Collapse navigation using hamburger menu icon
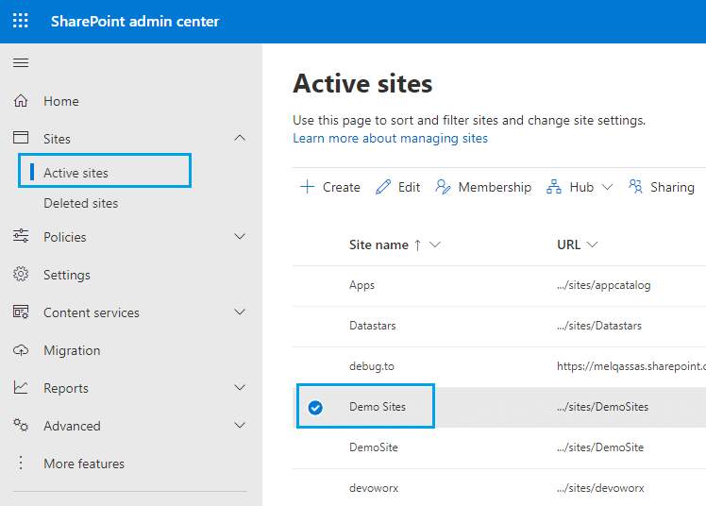The image size is (706, 506). (21, 63)
